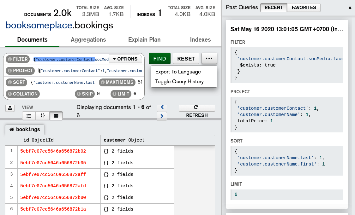
Task: Select Toggle Query History option
Action: click(x=179, y=82)
